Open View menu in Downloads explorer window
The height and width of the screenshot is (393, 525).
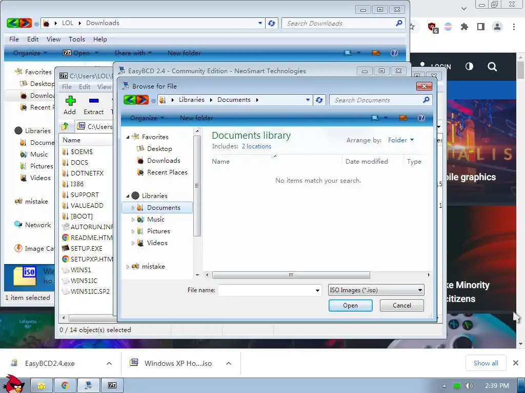coord(53,39)
